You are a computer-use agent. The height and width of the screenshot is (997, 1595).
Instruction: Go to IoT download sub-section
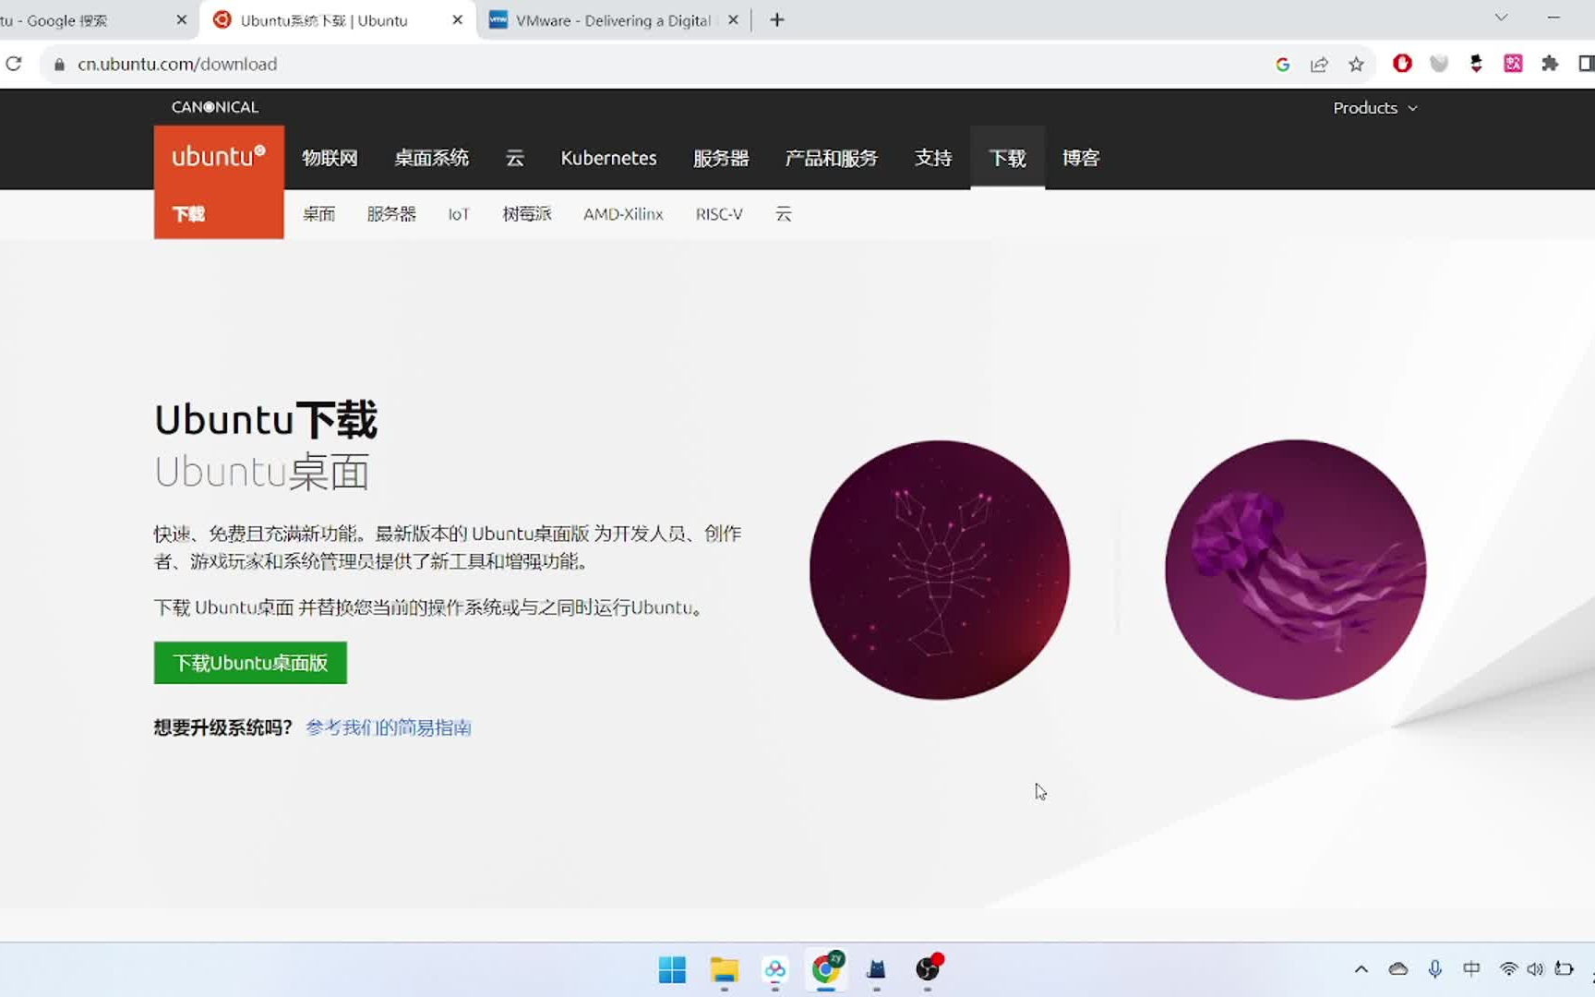click(x=459, y=214)
